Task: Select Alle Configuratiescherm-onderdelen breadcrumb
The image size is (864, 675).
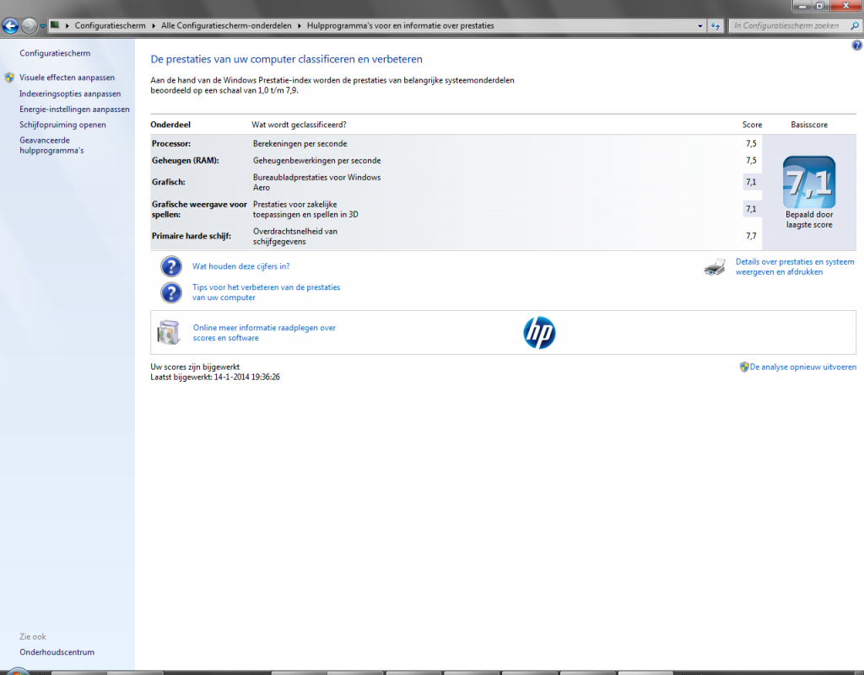Action: (226, 26)
